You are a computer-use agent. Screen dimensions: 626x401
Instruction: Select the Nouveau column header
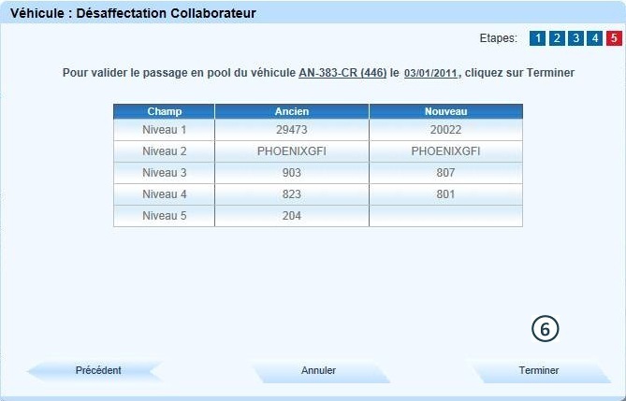[x=445, y=111]
